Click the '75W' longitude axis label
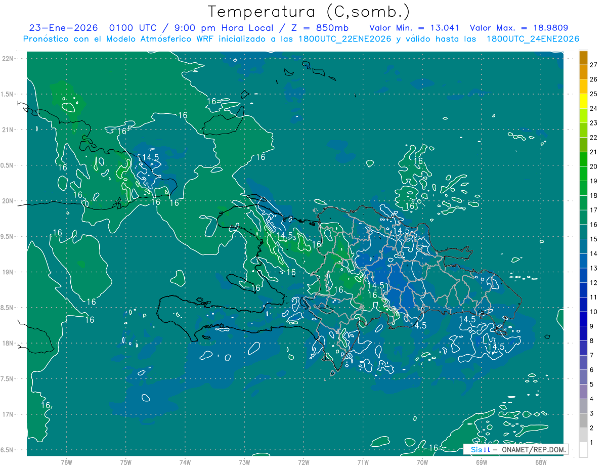Viewport: 607px width, 469px height. 126,462
